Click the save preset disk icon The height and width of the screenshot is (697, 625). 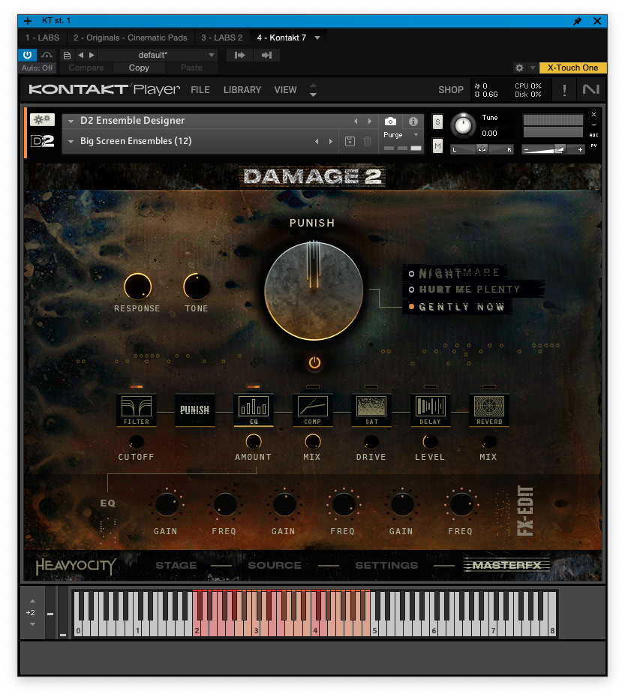coord(350,141)
